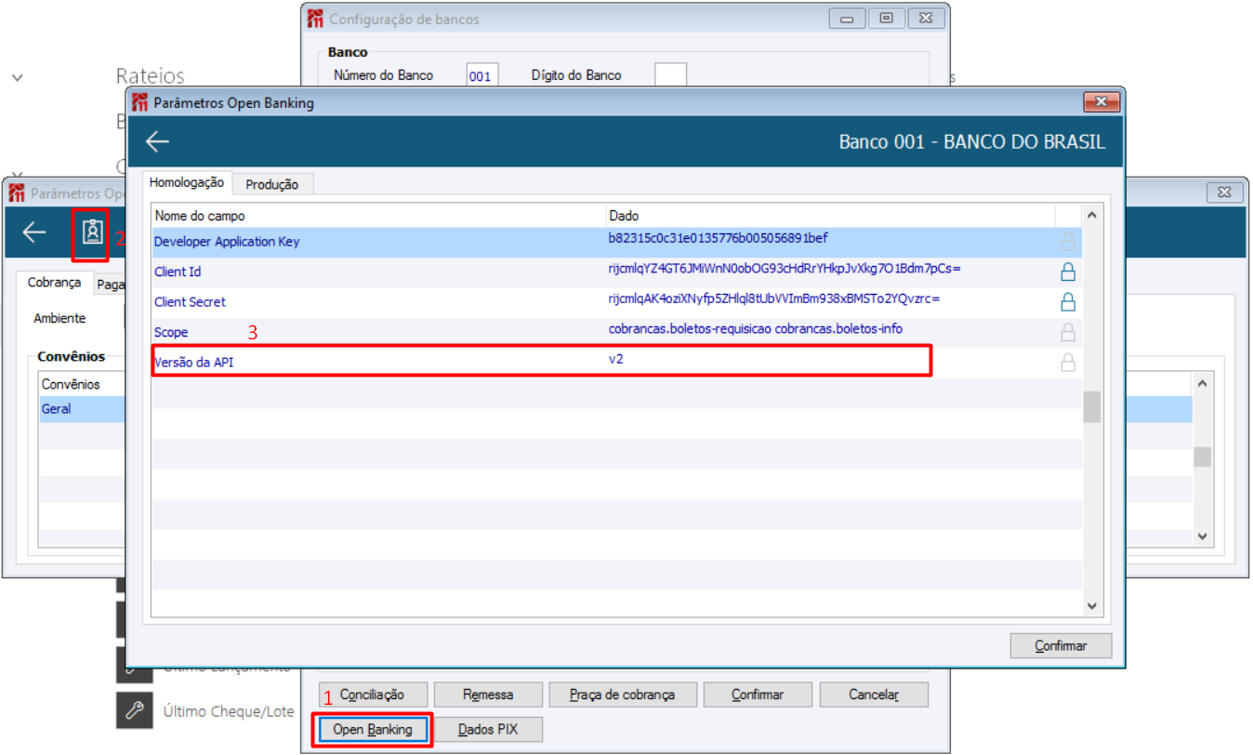Click the Número do Banco field
This screenshot has height=755, width=1253.
482,76
